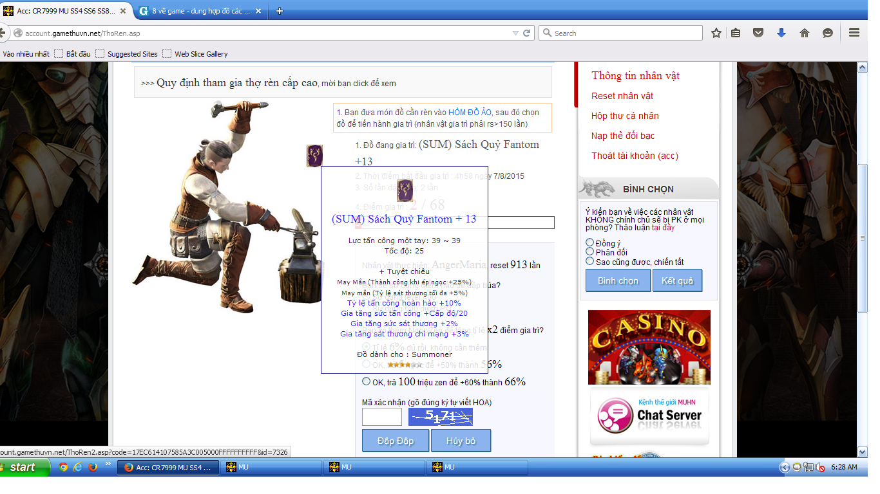
Task: Open Firefox Hello smiley icon
Action: tap(828, 33)
